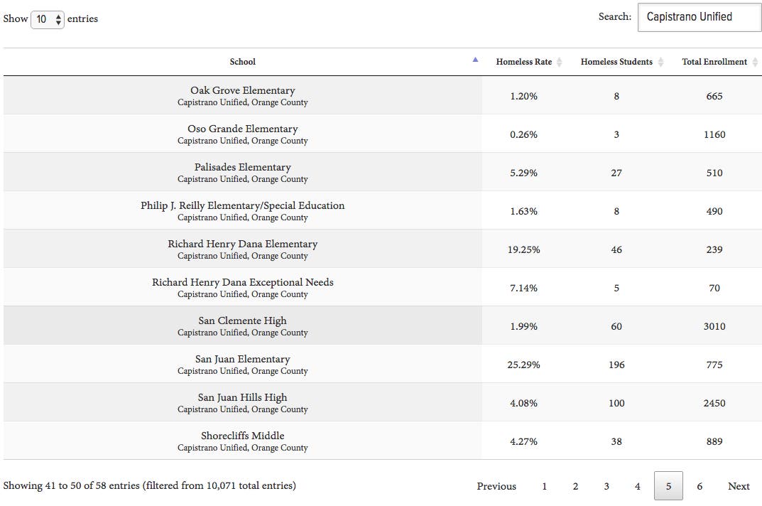Screen dimensions: 762x506
Task: Open page 3 in the pagination
Action: [606, 486]
